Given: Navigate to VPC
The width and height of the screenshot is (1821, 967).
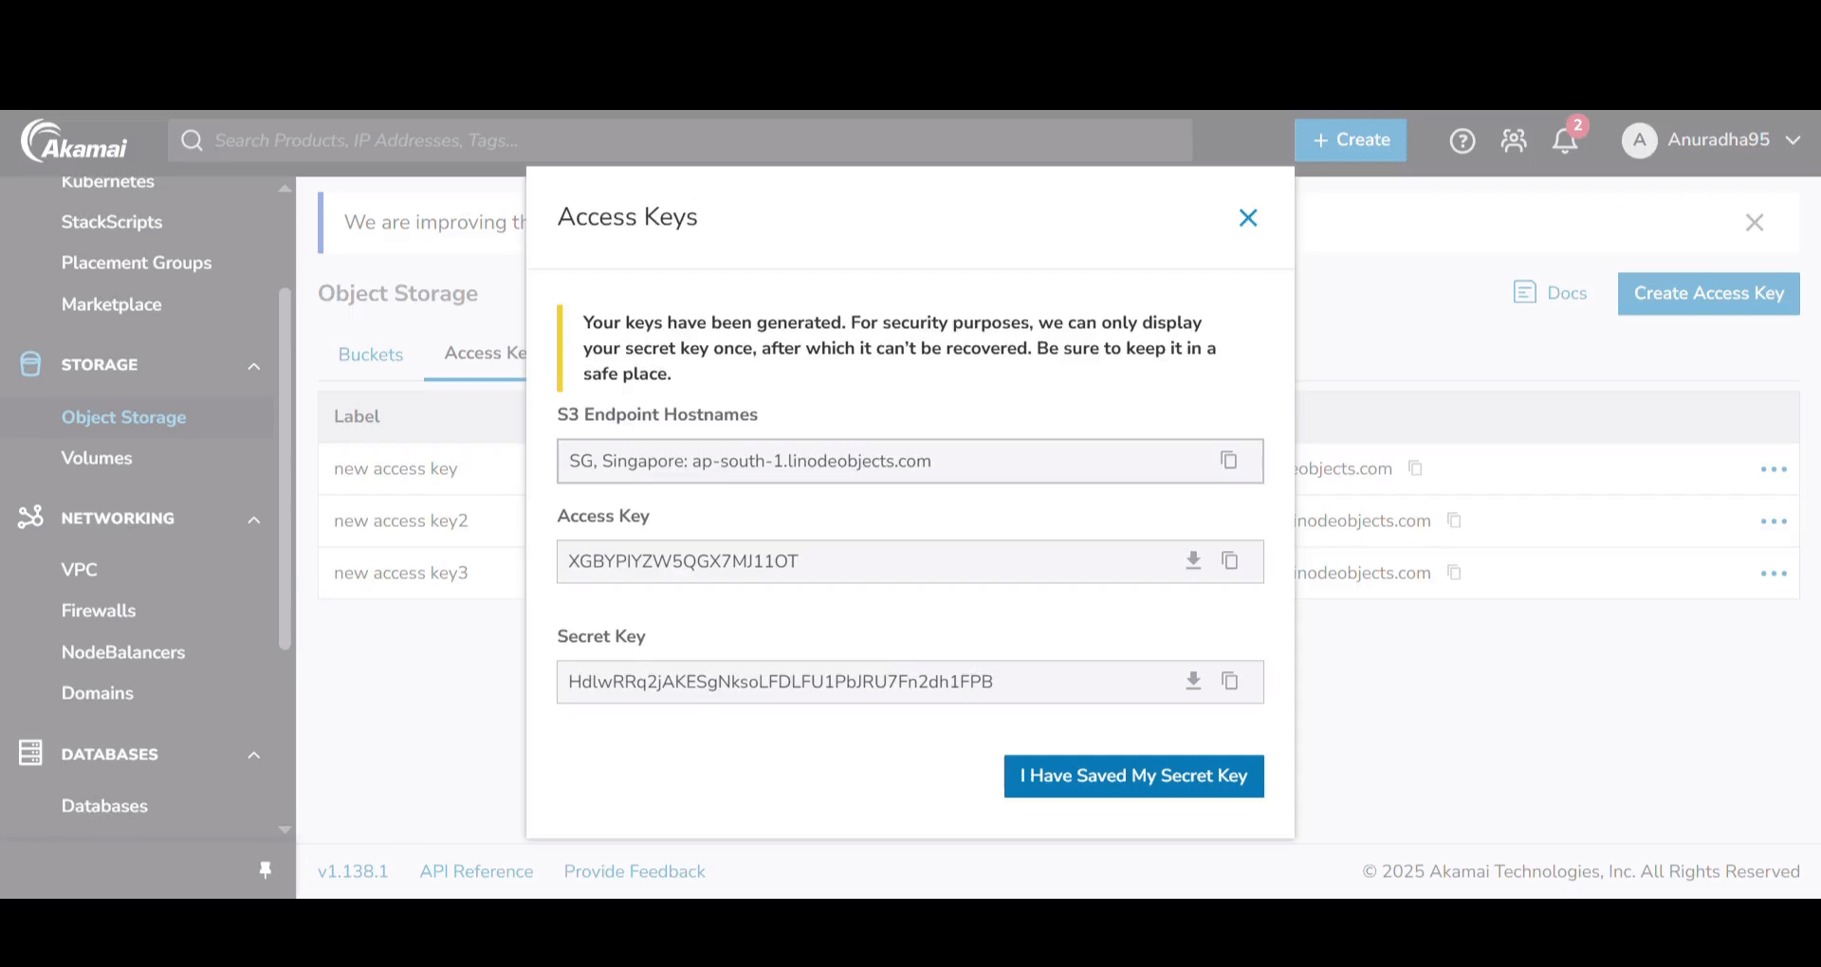Looking at the screenshot, I should tap(80, 570).
